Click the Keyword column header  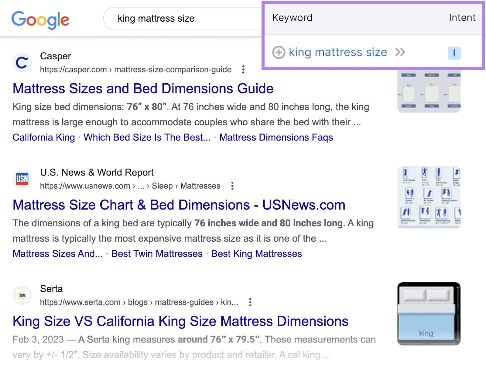pos(292,18)
